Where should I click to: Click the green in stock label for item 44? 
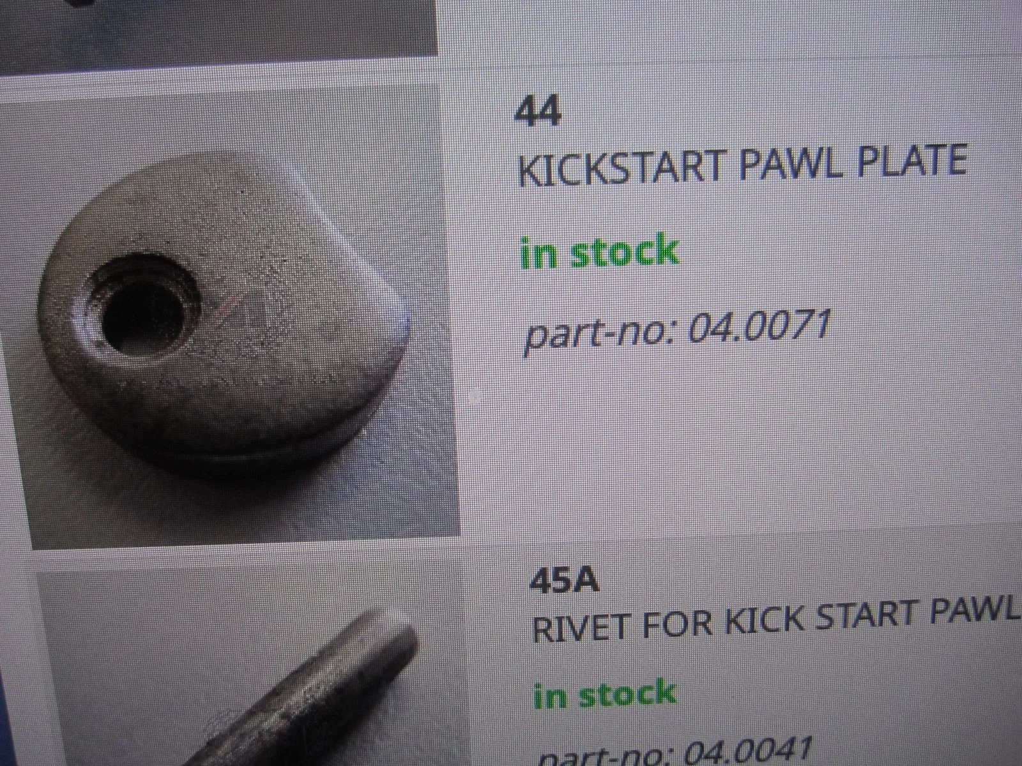point(599,251)
